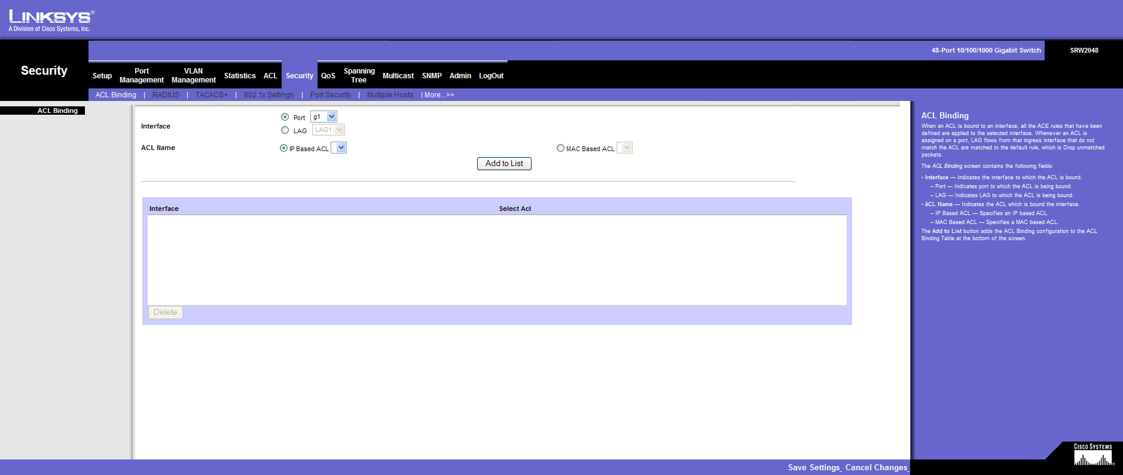Go to the QoS tab
1123x475 pixels.
tap(328, 76)
